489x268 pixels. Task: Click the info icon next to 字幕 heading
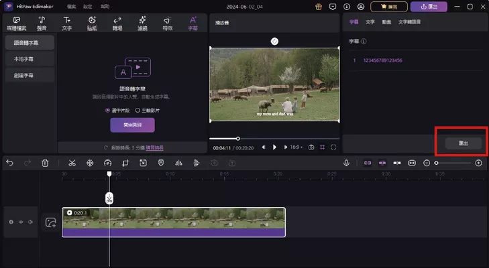point(364,41)
